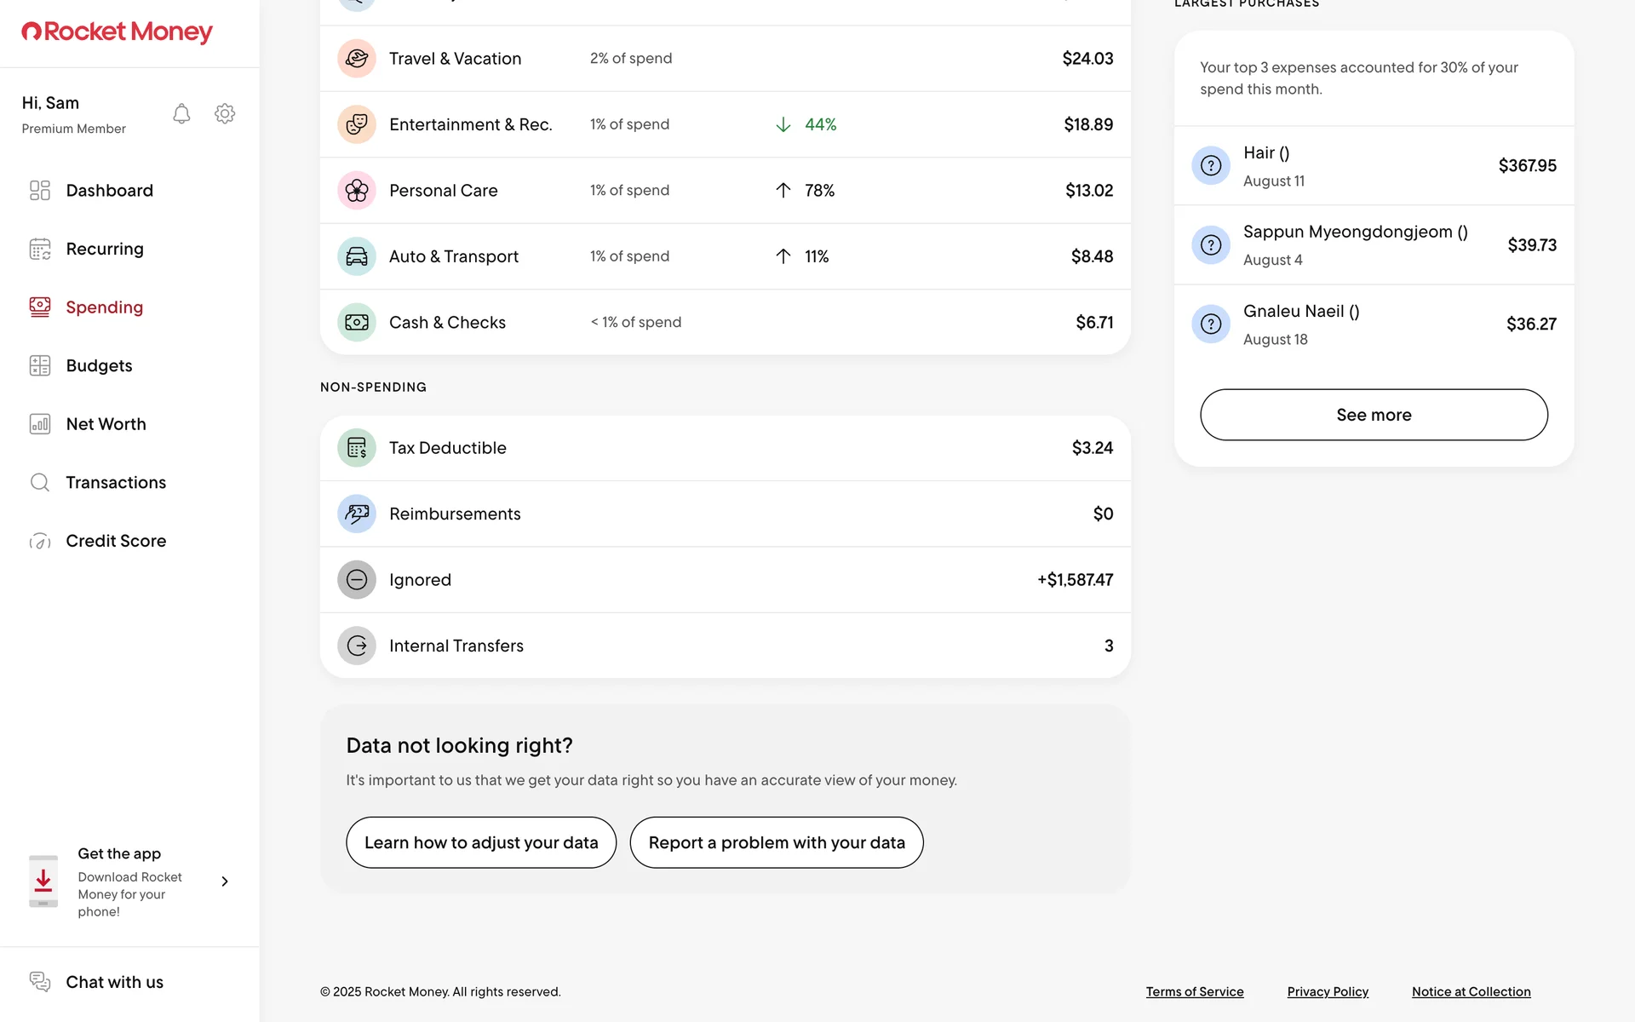Open notifications bell icon
The image size is (1635, 1022).
point(181,114)
